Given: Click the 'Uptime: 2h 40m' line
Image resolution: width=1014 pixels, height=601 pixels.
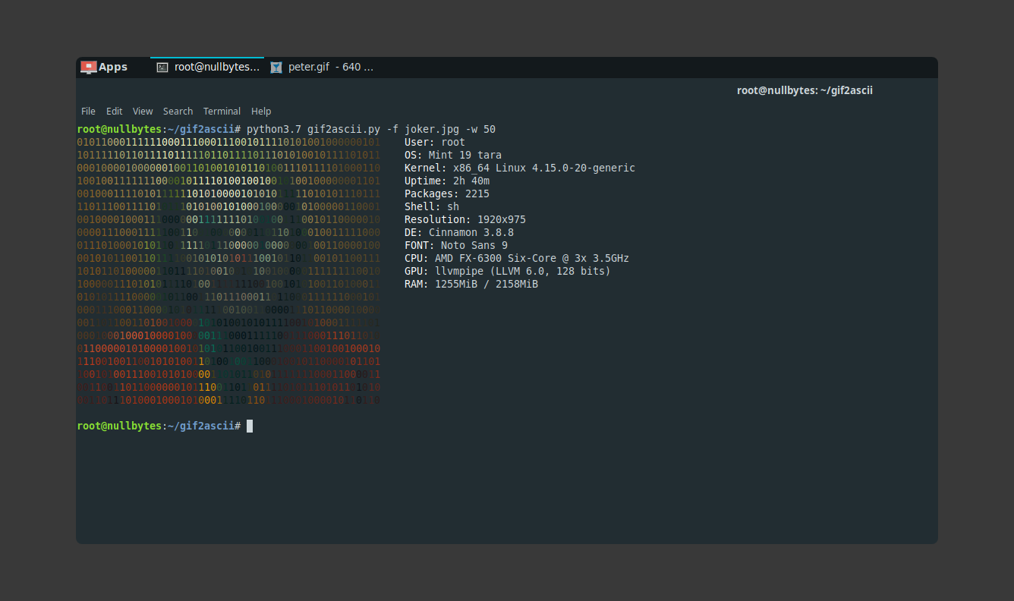Looking at the screenshot, I should (x=447, y=181).
